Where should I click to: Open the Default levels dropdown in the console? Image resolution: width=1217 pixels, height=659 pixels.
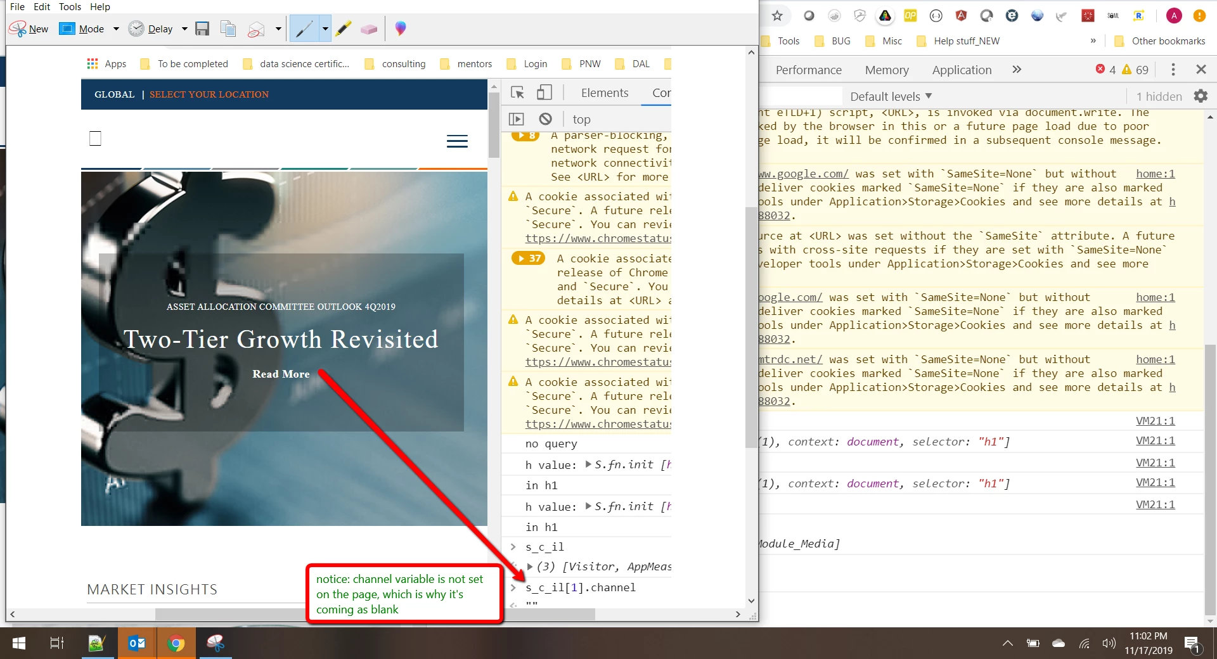(x=891, y=96)
